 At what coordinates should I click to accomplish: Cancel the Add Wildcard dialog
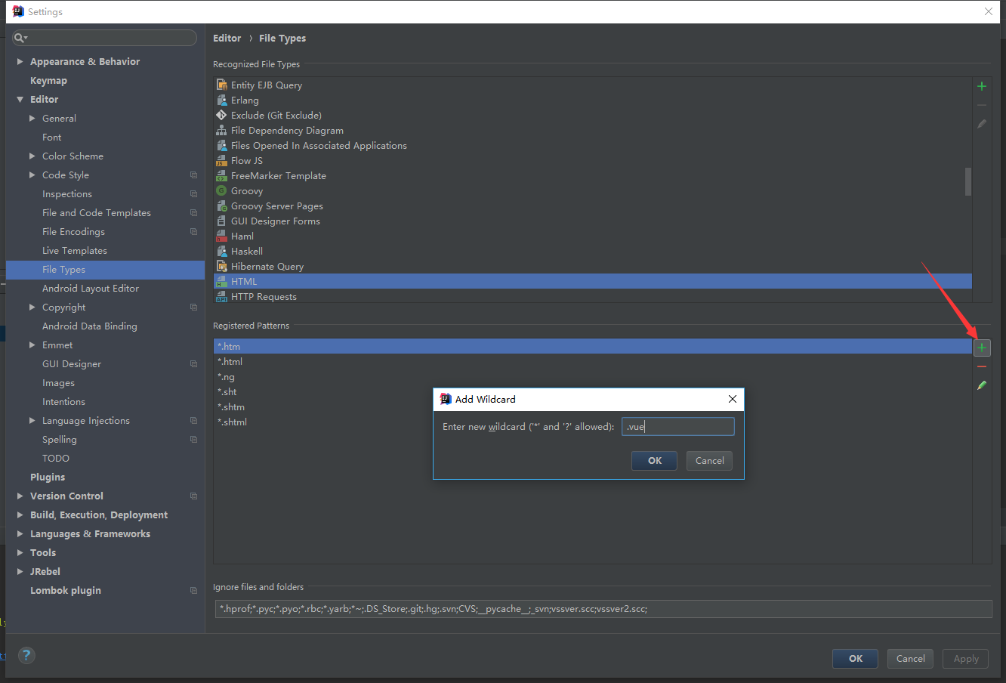pos(709,461)
